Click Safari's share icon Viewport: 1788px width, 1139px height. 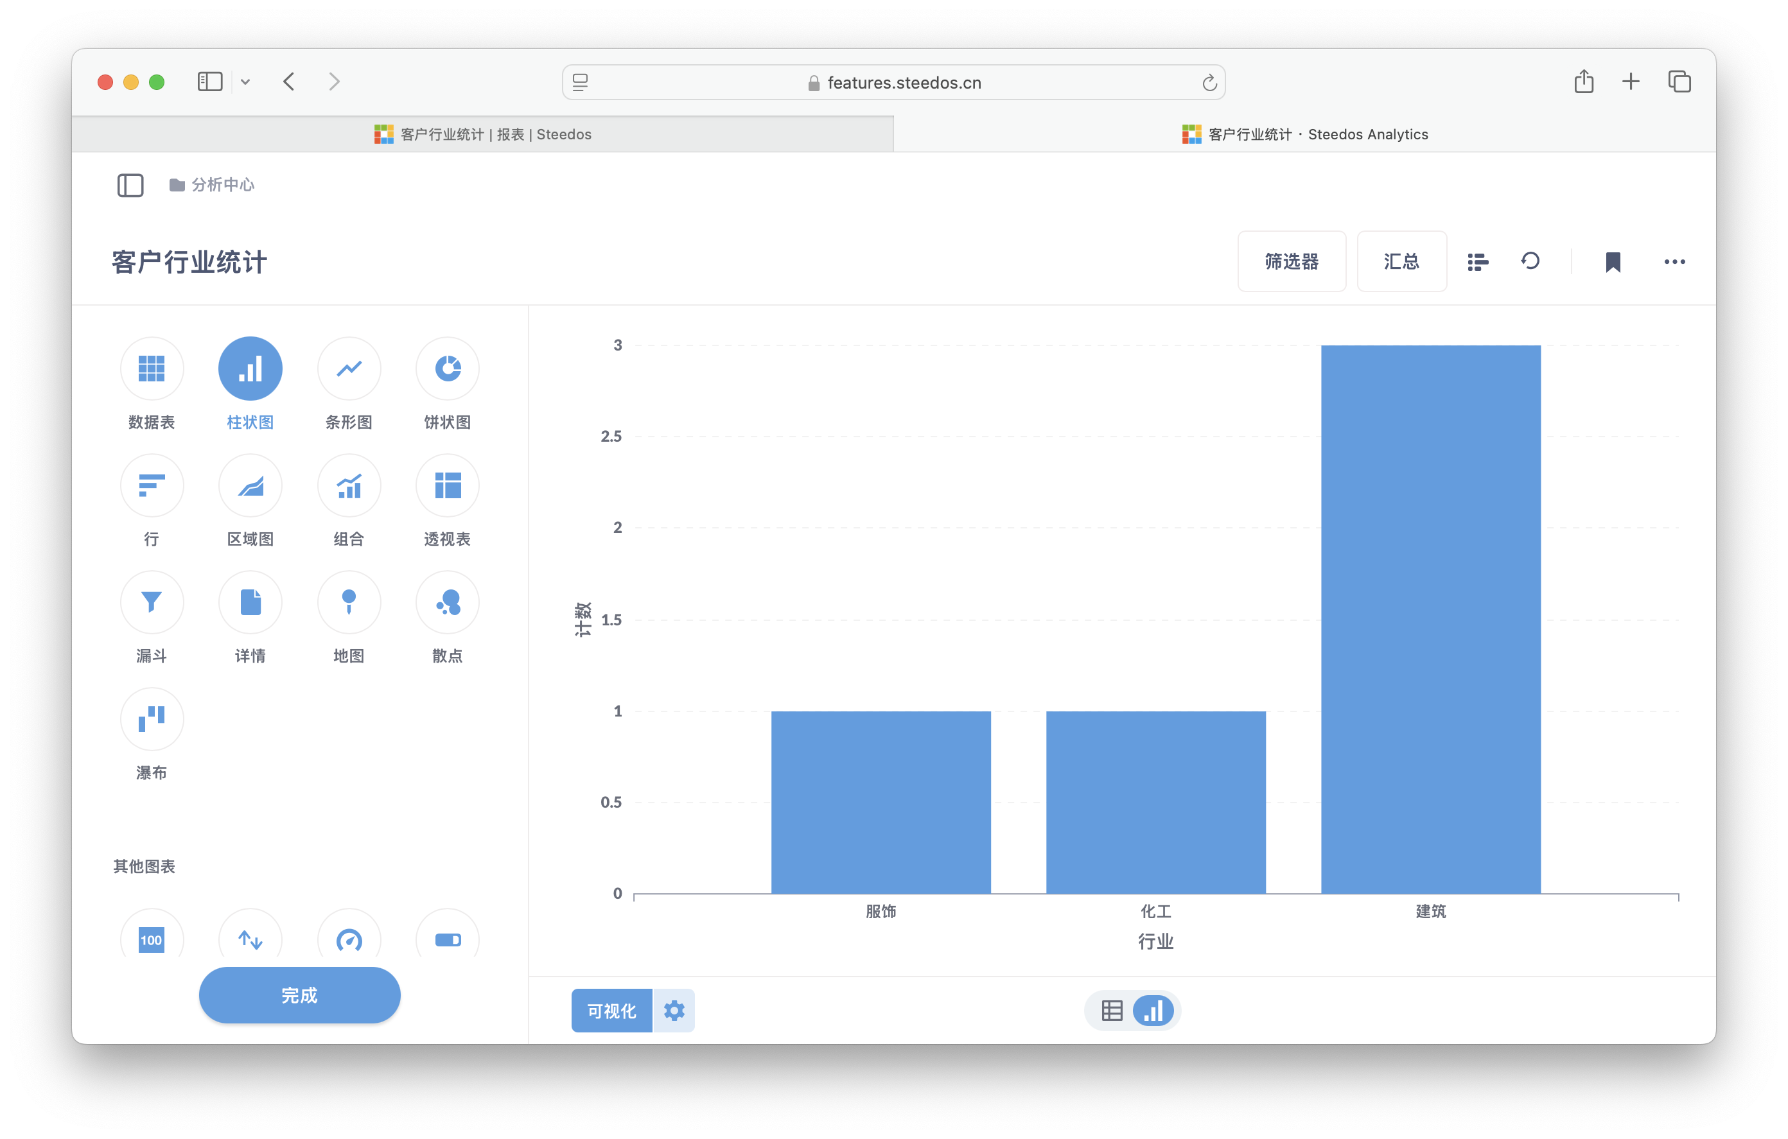click(1584, 81)
